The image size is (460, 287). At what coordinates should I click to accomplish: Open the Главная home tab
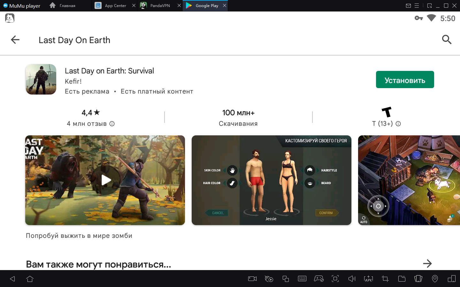coord(67,6)
